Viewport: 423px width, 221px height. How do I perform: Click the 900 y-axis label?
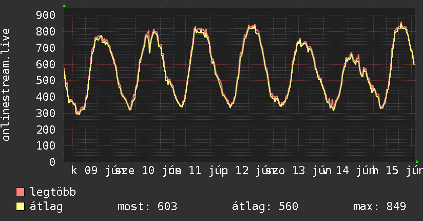(x=46, y=15)
